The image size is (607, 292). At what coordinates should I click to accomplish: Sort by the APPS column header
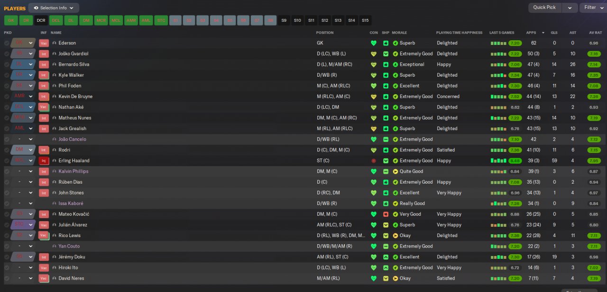click(x=531, y=33)
